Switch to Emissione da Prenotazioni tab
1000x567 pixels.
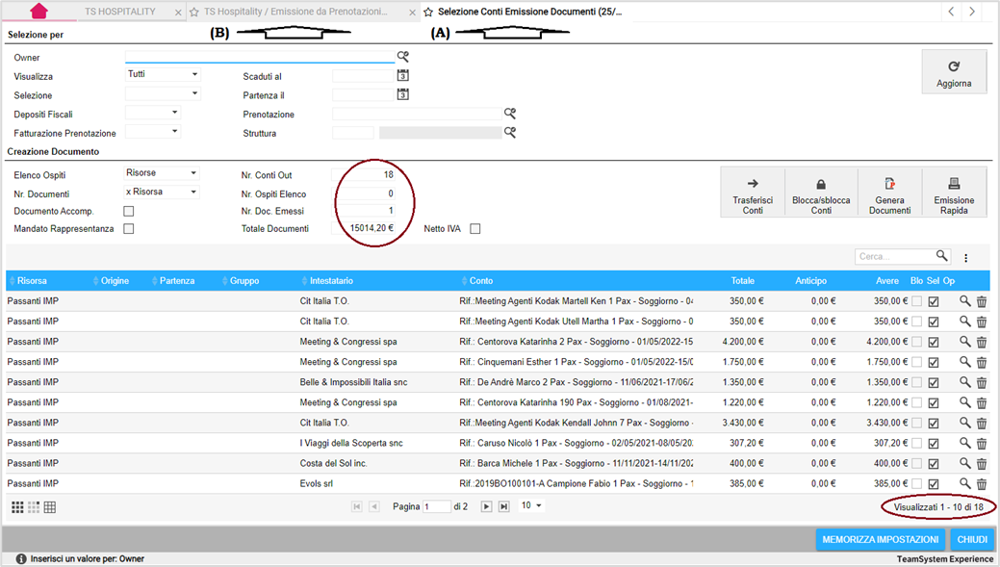[295, 12]
